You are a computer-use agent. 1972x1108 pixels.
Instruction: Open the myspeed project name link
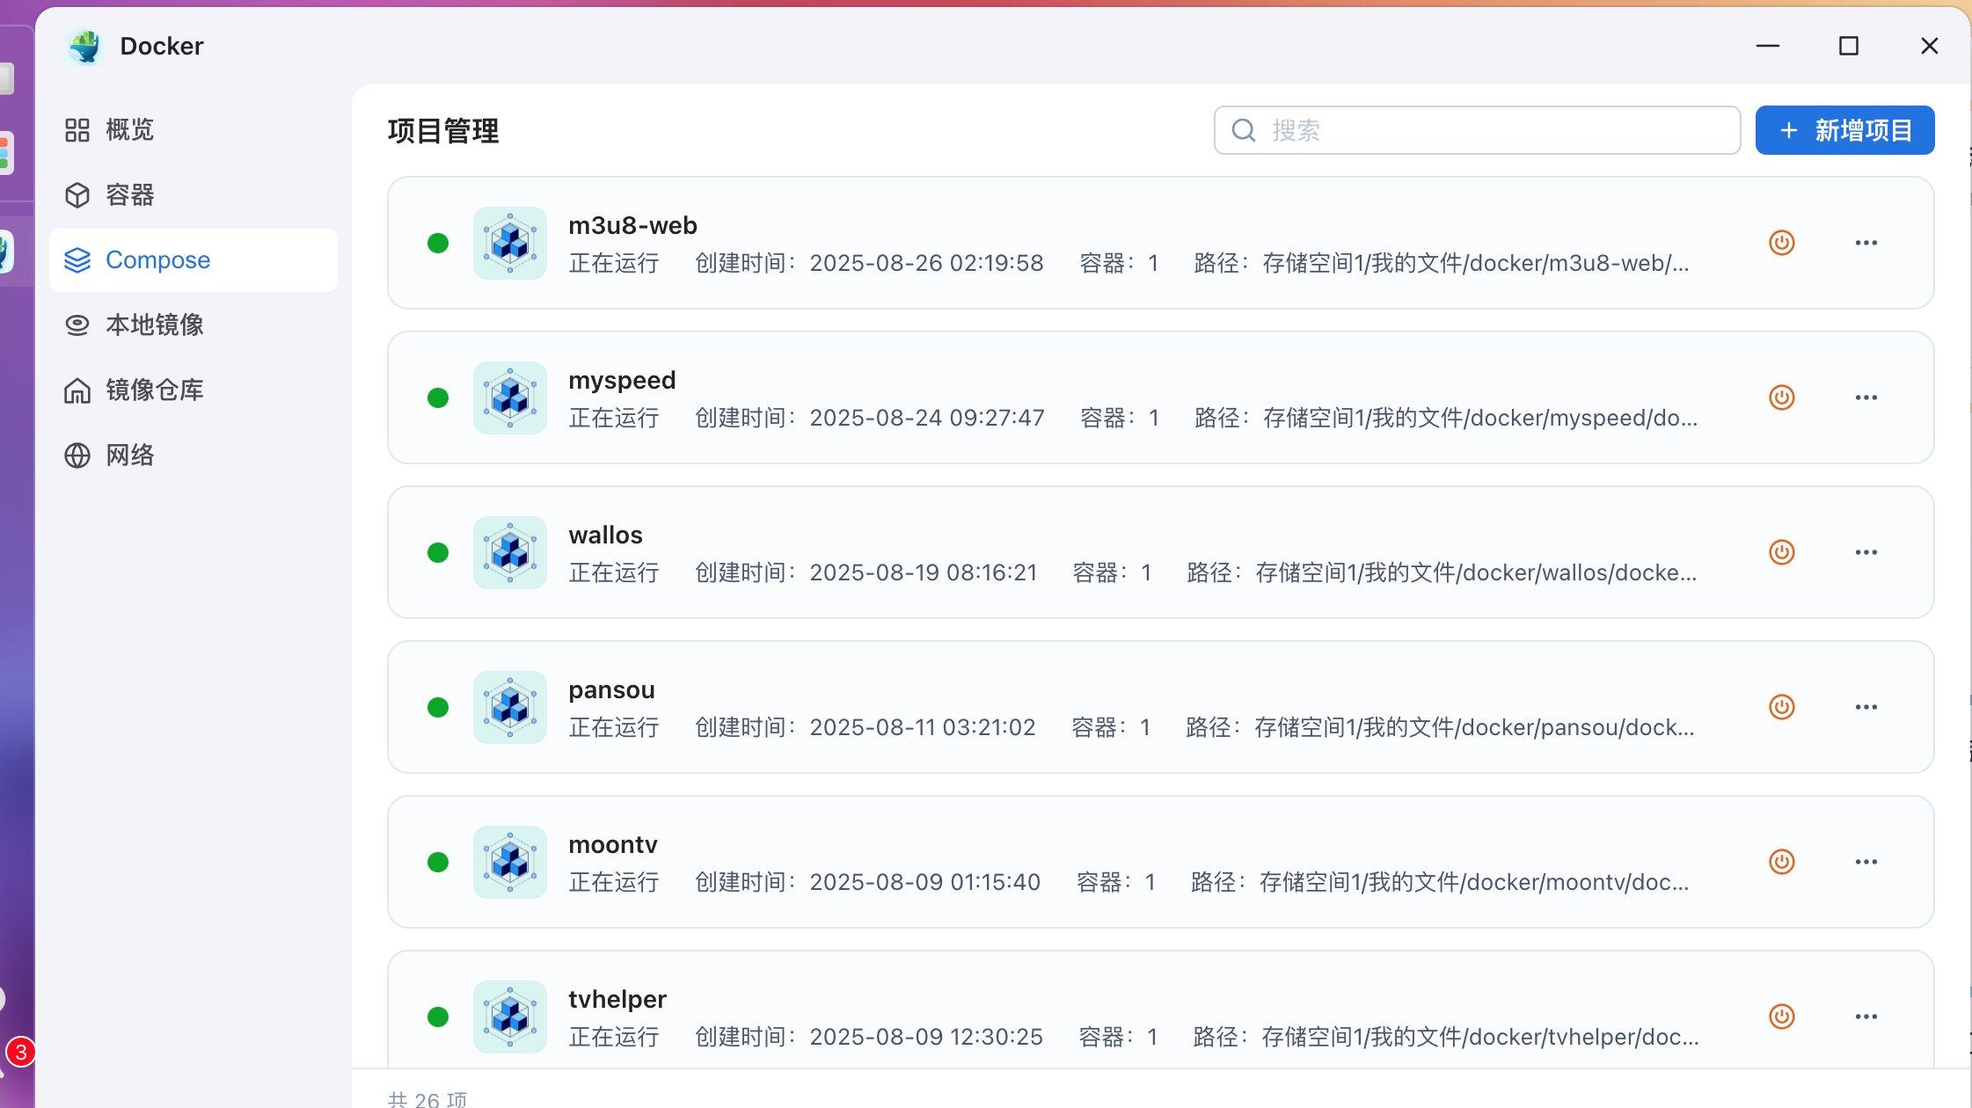622,381
